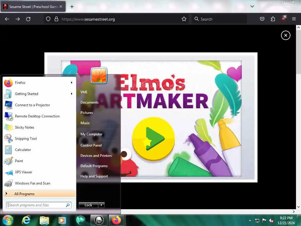Reload the current page
The image size is (301, 226).
(28, 19)
